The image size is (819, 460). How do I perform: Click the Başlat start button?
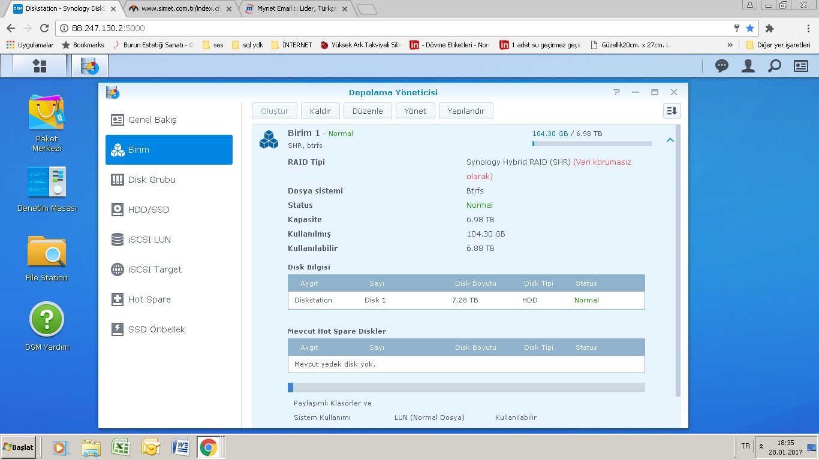[x=19, y=447]
